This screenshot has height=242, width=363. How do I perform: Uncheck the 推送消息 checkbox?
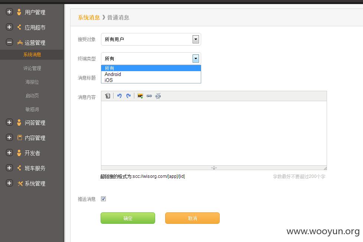point(103,199)
